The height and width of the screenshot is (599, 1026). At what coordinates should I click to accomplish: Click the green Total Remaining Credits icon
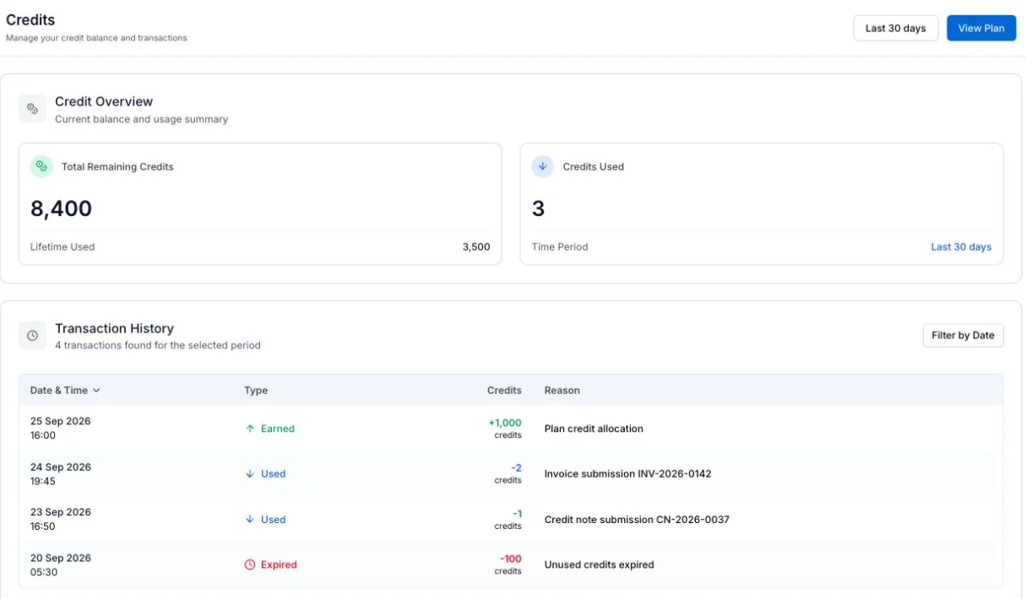point(41,166)
